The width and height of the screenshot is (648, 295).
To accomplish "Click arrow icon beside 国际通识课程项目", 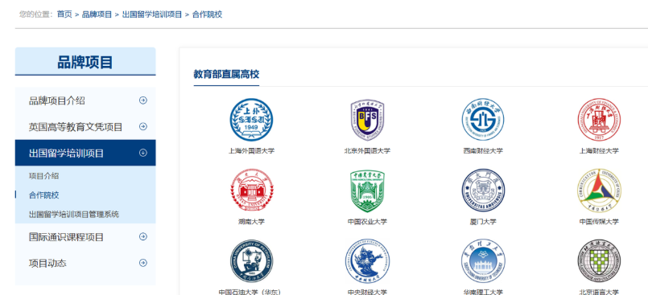I will [143, 237].
